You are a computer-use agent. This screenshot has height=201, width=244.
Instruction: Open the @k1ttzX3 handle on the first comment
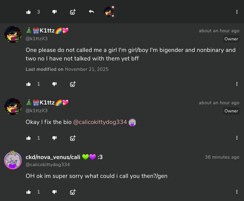37,39
